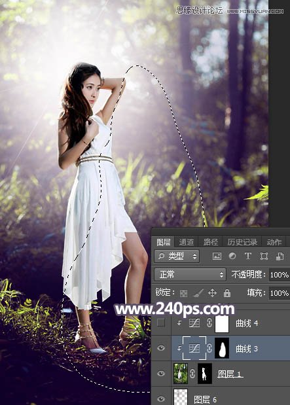Filter layers by adjustment layer icon
The image size is (290, 405).
click(232, 256)
